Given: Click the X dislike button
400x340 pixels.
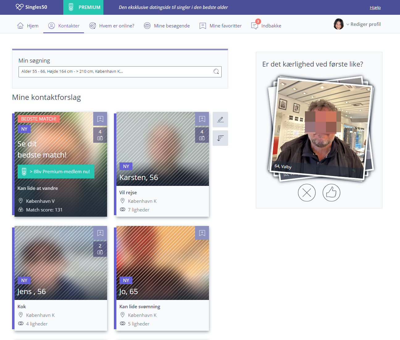Looking at the screenshot, I should click(307, 193).
